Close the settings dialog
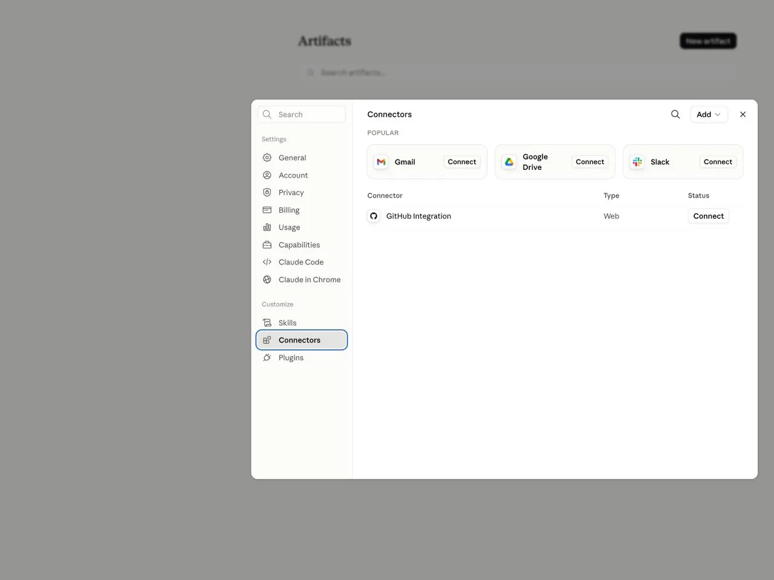The image size is (774, 580). click(x=743, y=114)
